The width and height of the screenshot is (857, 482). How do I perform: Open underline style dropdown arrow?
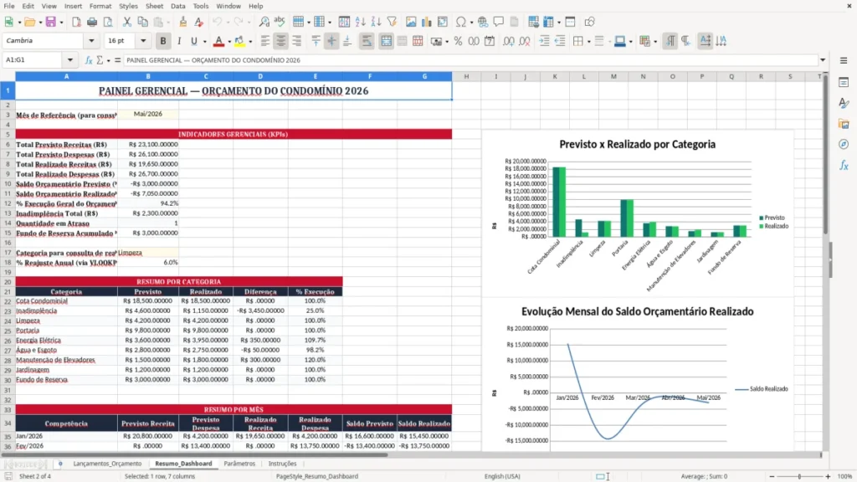pyautogui.click(x=204, y=42)
